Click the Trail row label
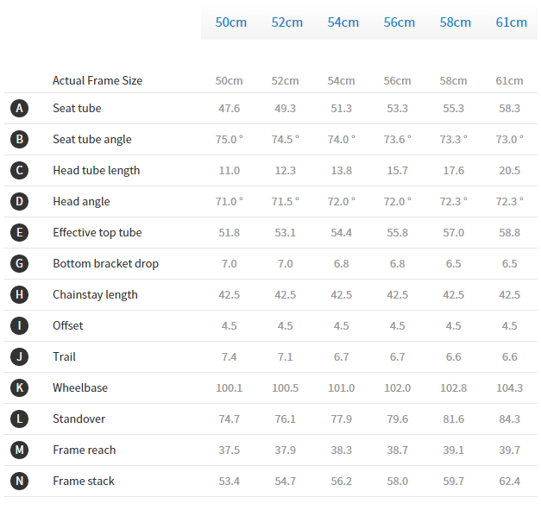The height and width of the screenshot is (510, 541). [65, 357]
